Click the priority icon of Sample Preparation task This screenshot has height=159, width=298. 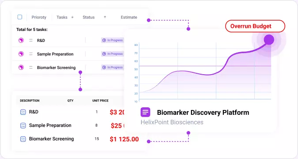coord(21,54)
